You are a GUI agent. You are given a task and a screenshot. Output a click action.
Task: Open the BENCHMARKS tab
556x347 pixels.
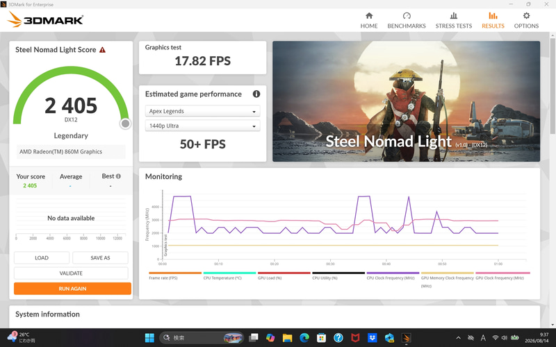(x=407, y=21)
